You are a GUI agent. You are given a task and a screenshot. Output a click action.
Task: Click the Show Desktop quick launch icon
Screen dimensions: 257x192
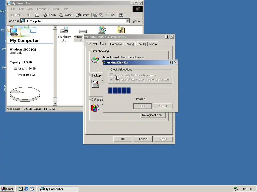21,189
